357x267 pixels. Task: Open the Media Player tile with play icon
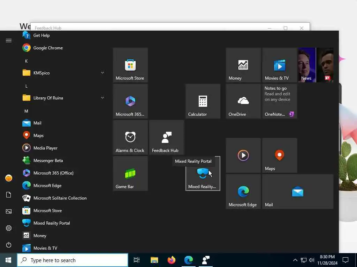pyautogui.click(x=243, y=155)
